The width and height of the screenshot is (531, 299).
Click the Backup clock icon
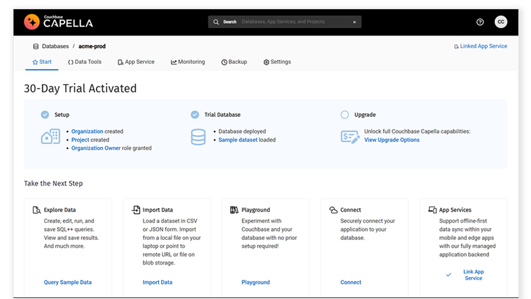coord(224,62)
